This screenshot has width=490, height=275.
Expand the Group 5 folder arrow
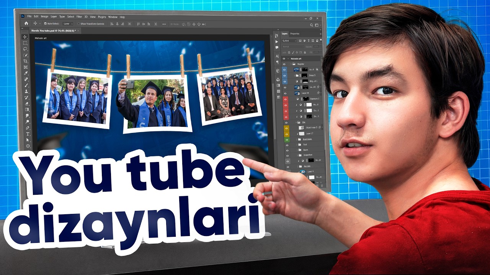(295, 76)
